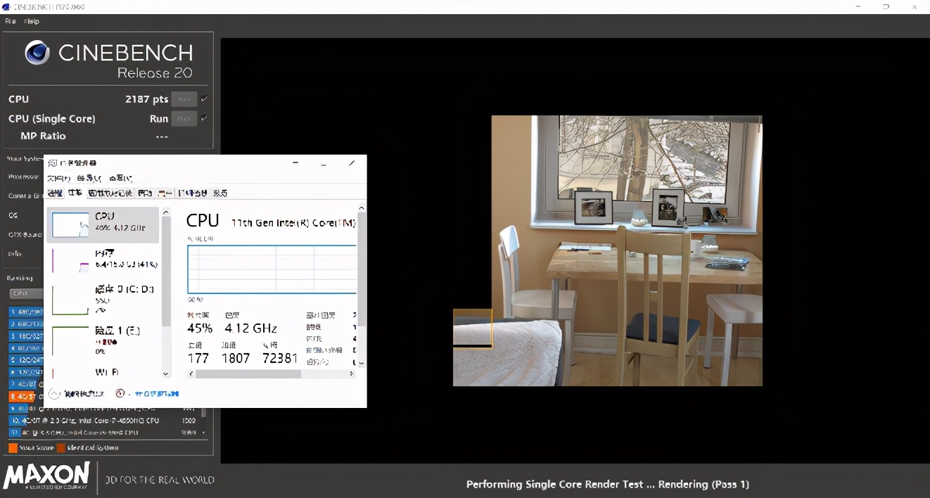930x498 pixels.
Task: Click the orange active render bucket
Action: click(473, 328)
